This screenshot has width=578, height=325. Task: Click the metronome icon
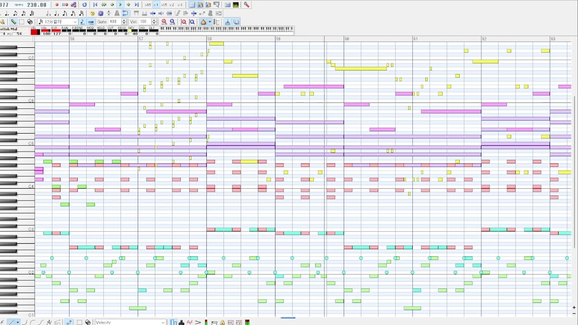[x=117, y=14]
